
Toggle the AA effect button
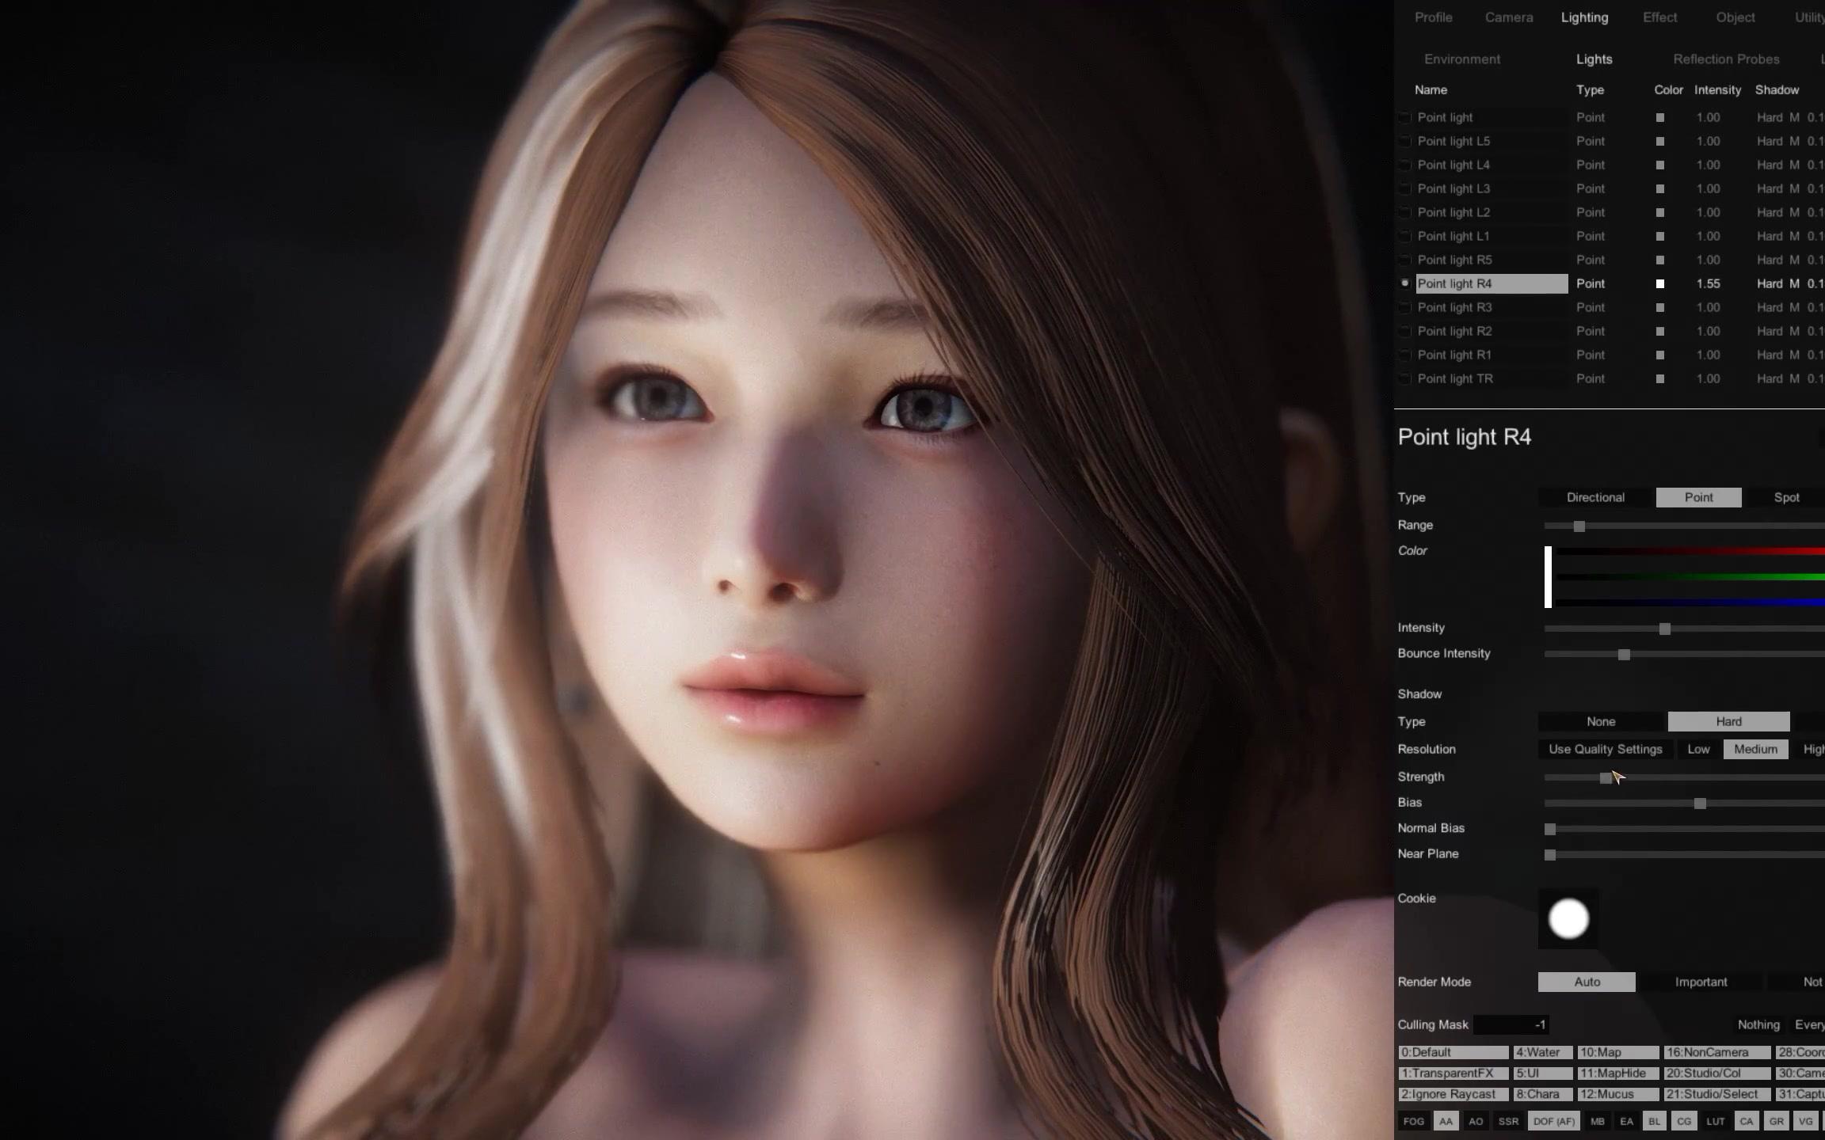(1446, 1121)
